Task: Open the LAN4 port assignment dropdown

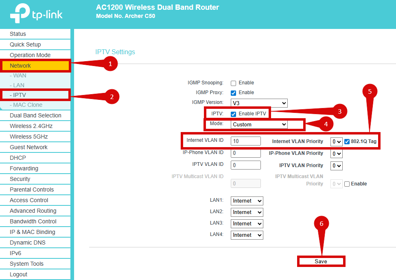Action: coord(247,235)
